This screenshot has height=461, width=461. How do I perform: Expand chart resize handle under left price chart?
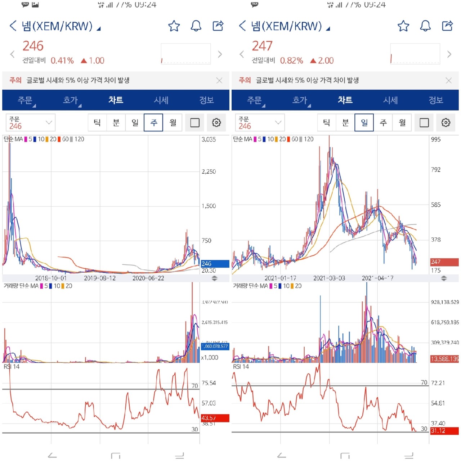(215, 278)
